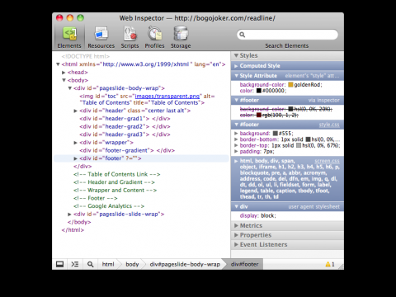The image size is (396, 297).
Task: Select the Table of Contents Link comment
Action: click(117, 174)
